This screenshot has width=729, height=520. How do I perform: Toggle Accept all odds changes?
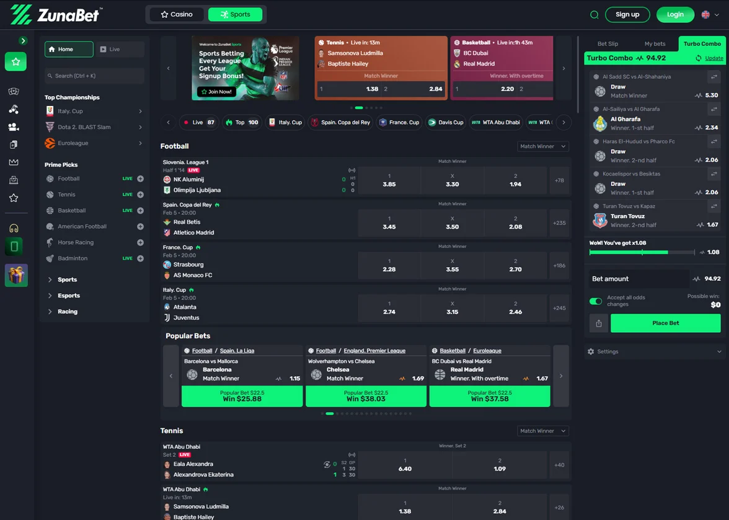[x=596, y=301]
